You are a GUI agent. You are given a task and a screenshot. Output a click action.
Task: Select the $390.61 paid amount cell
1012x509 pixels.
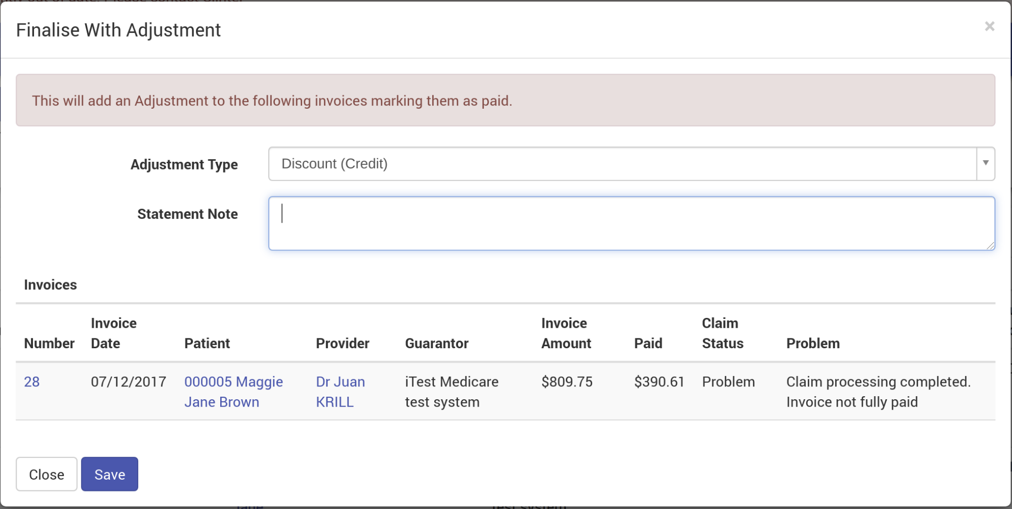[659, 382]
